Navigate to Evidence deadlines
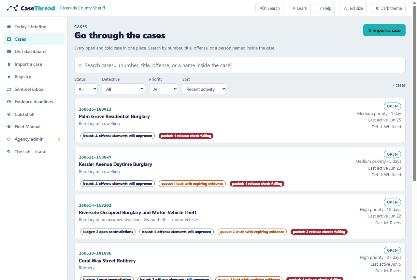This screenshot has height=280, width=417. (x=34, y=102)
